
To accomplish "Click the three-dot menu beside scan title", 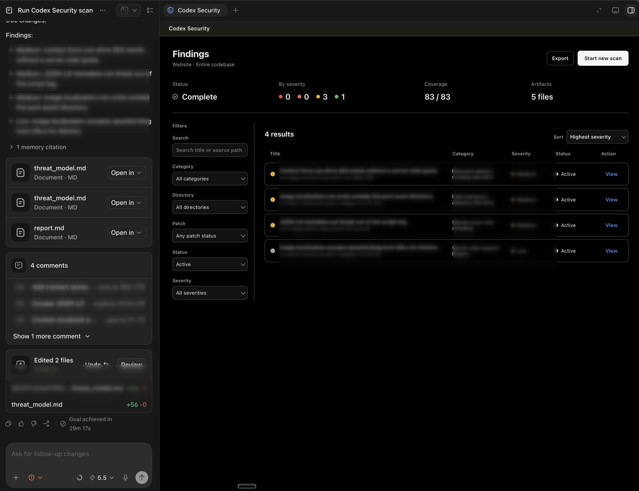I will (103, 10).
